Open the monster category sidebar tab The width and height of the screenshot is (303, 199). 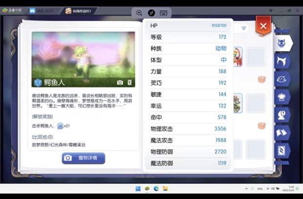tap(283, 43)
